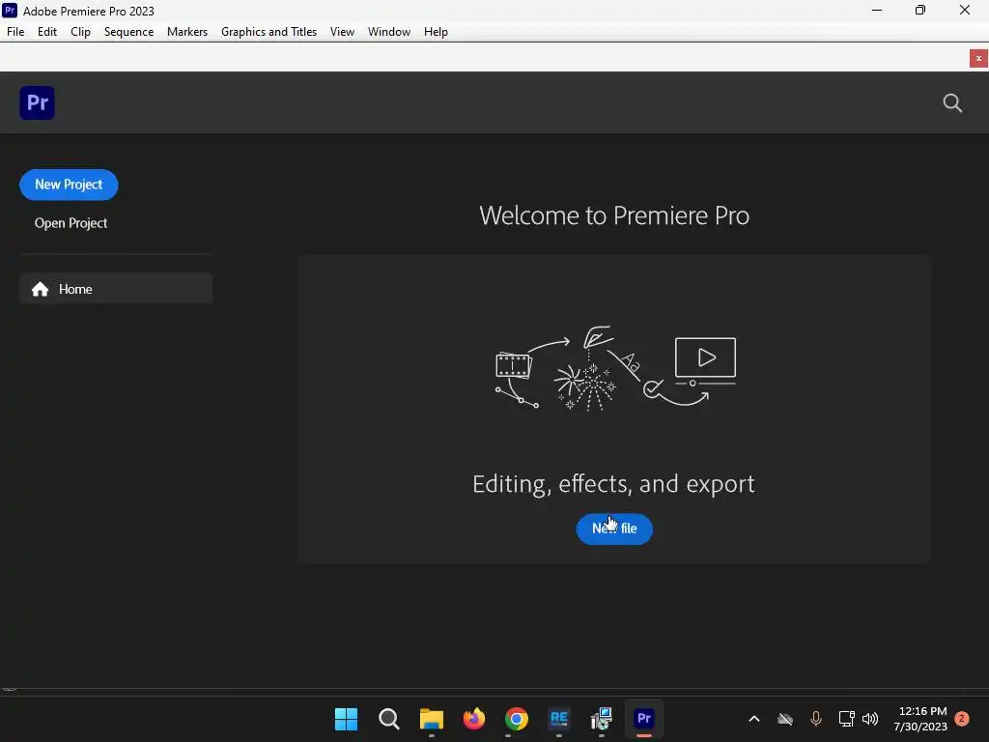
Task: Click the microphone tray icon
Action: click(816, 719)
